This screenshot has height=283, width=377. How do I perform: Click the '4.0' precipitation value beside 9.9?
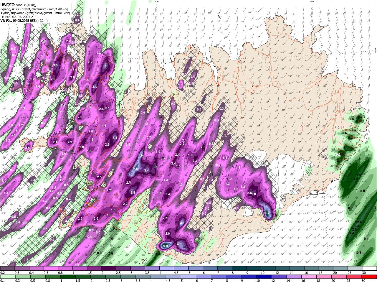click(179, 244)
